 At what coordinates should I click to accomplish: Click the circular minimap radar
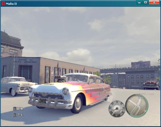pyautogui.click(x=137, y=106)
